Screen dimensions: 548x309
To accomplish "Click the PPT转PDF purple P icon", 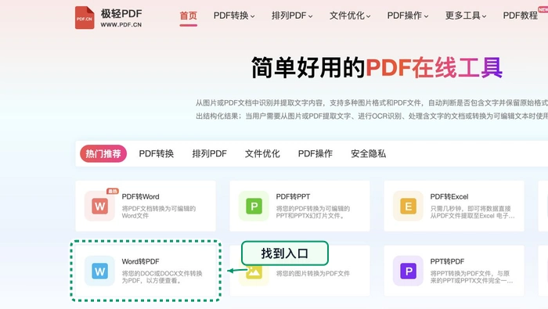I will 408,271.
